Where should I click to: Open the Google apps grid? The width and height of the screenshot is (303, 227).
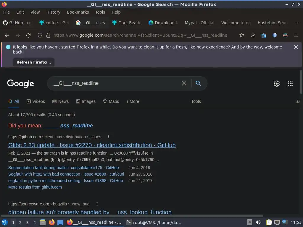click(290, 84)
